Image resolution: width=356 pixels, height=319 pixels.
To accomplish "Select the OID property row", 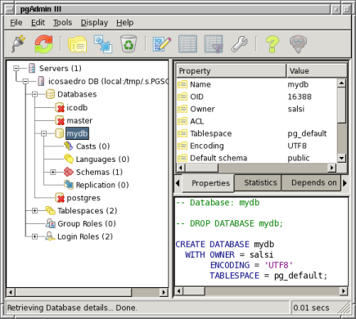I will point(257,97).
